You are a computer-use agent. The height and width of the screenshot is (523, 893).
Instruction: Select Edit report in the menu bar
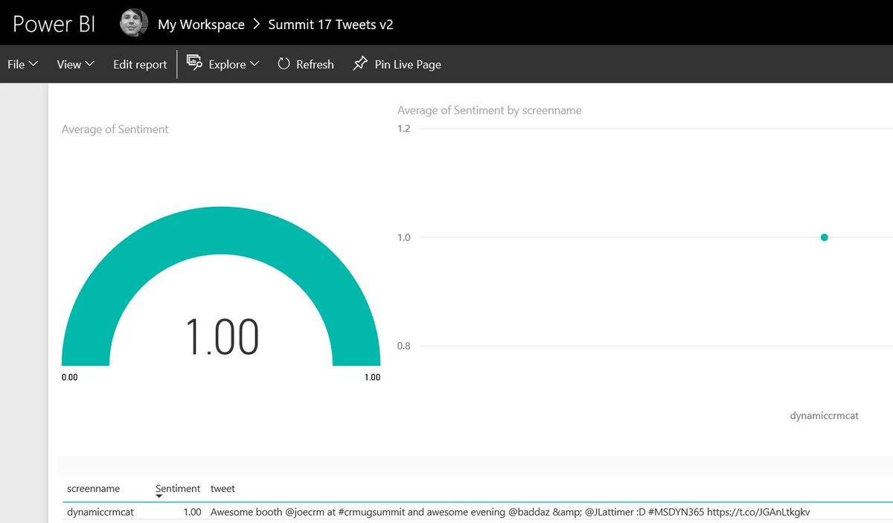pyautogui.click(x=139, y=64)
